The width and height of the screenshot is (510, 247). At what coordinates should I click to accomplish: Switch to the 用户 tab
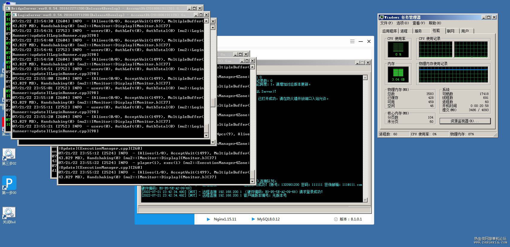[x=465, y=31]
